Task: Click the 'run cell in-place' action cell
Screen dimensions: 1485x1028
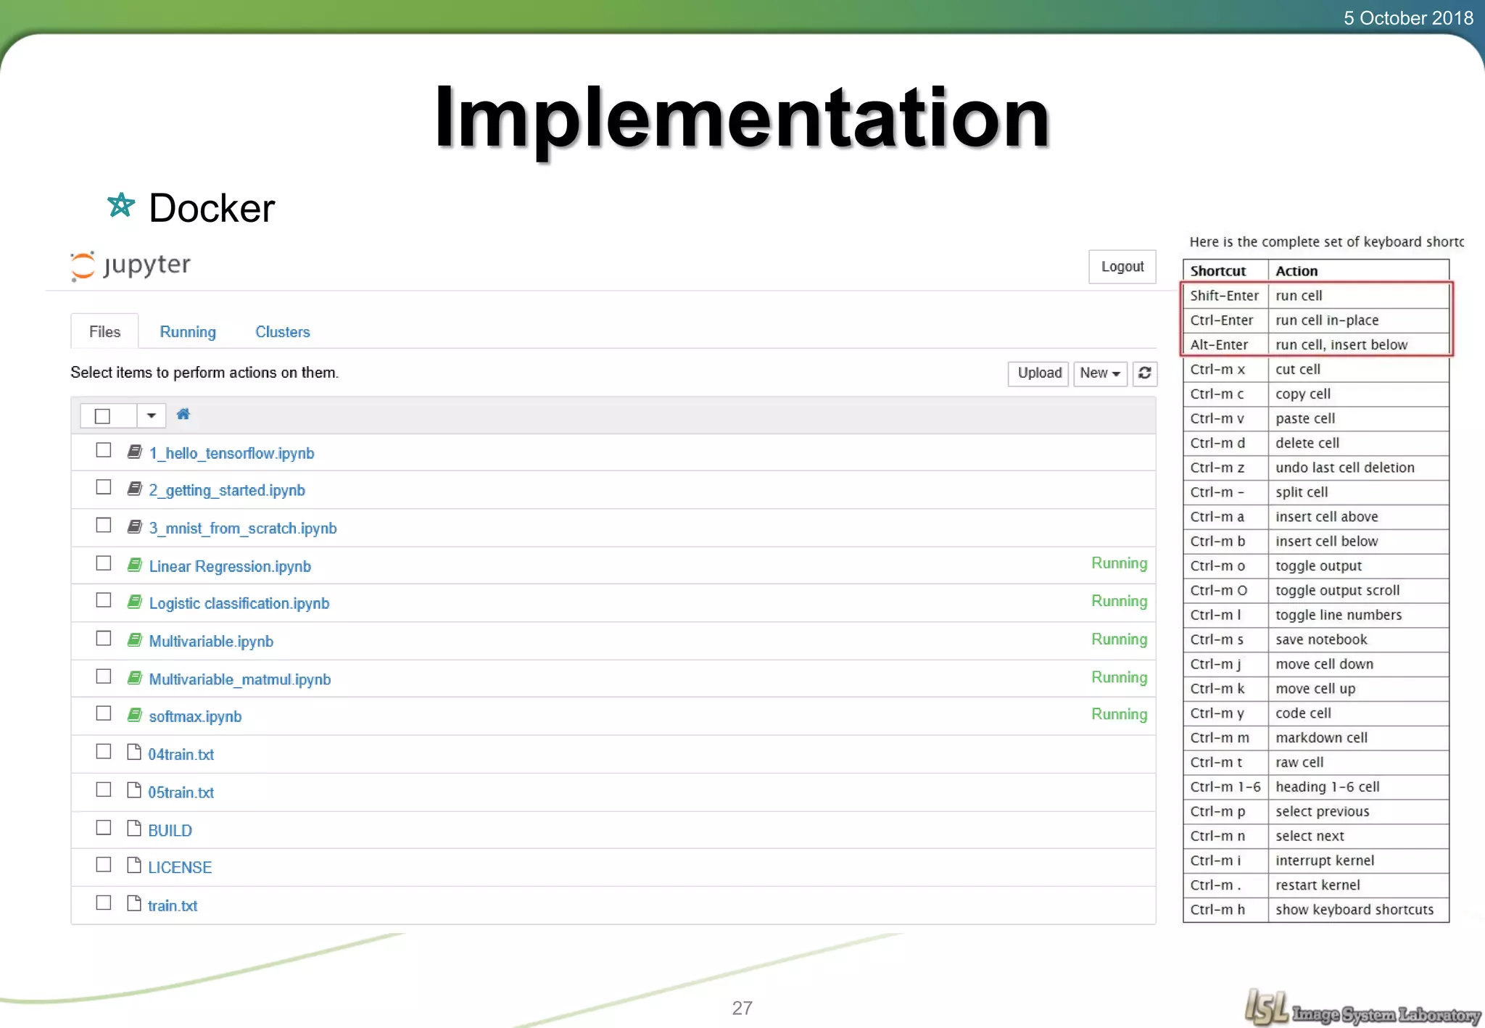Action: coord(1359,320)
